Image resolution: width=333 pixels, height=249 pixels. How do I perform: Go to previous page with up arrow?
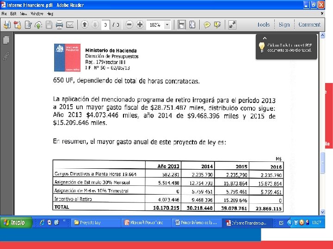[x=85, y=25]
